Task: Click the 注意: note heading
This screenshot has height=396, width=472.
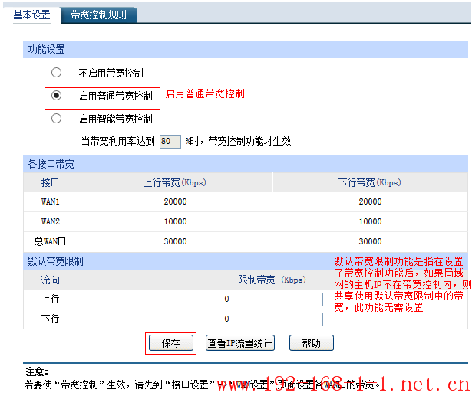Action: [x=36, y=372]
